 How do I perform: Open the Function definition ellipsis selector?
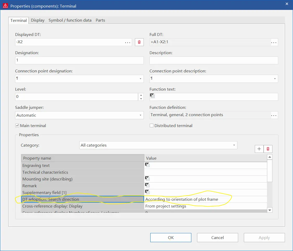(x=274, y=115)
